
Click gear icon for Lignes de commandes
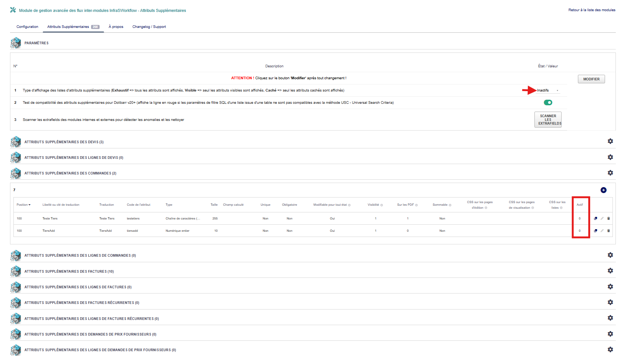click(x=610, y=255)
